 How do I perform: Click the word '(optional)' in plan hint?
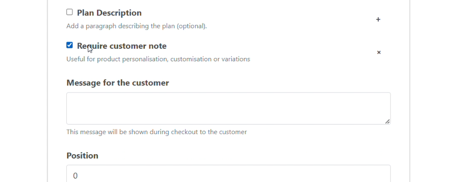[192, 26]
